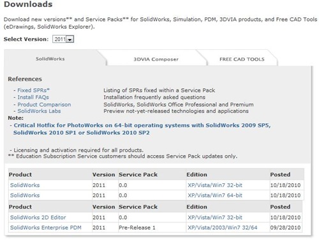Switch to the SolidWorks tab
This screenshot has height=240, width=319.
coord(50,59)
